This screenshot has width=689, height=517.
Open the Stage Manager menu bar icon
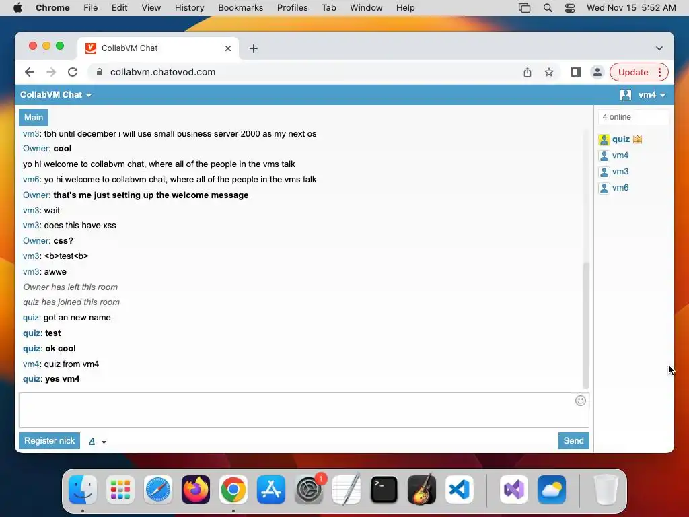[524, 8]
